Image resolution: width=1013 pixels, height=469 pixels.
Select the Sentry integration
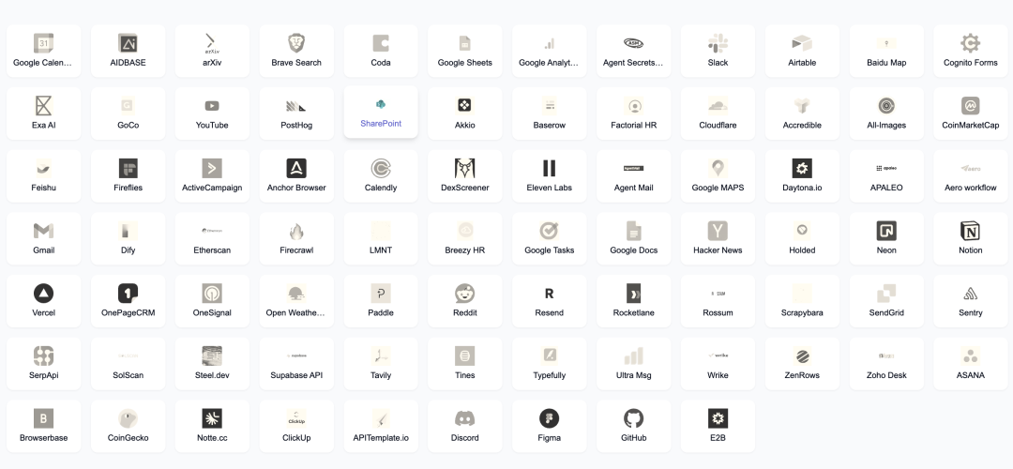[971, 302]
